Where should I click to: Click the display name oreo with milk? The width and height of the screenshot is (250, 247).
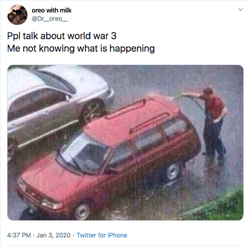[52, 10]
